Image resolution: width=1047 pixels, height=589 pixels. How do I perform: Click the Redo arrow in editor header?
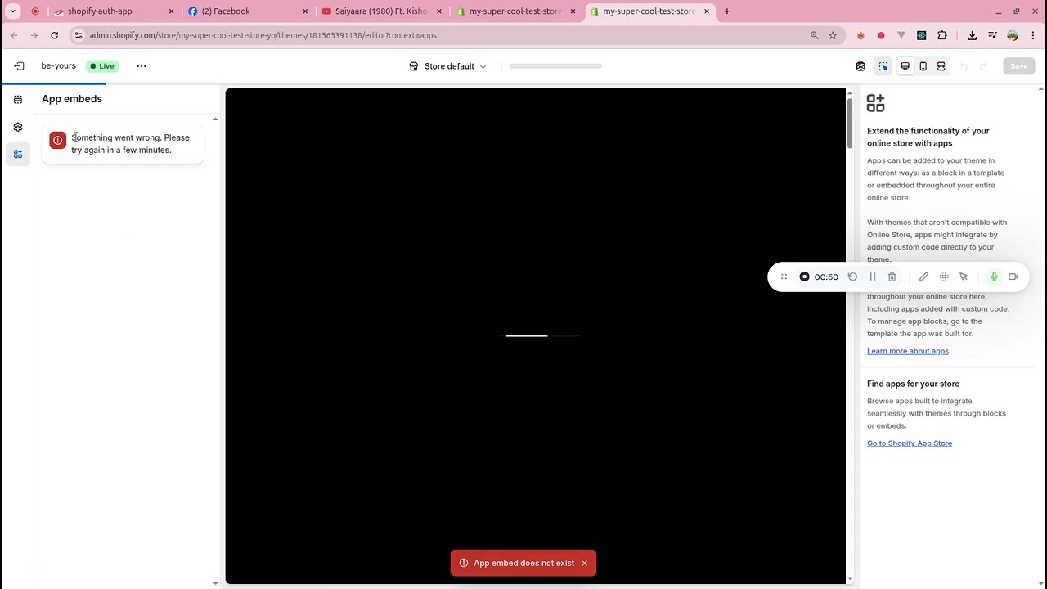[983, 66]
